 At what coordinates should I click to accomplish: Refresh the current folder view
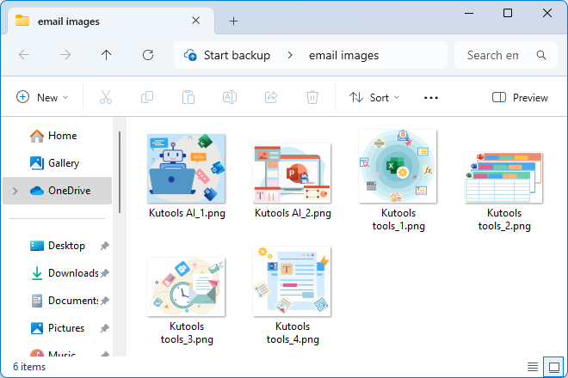tap(148, 55)
